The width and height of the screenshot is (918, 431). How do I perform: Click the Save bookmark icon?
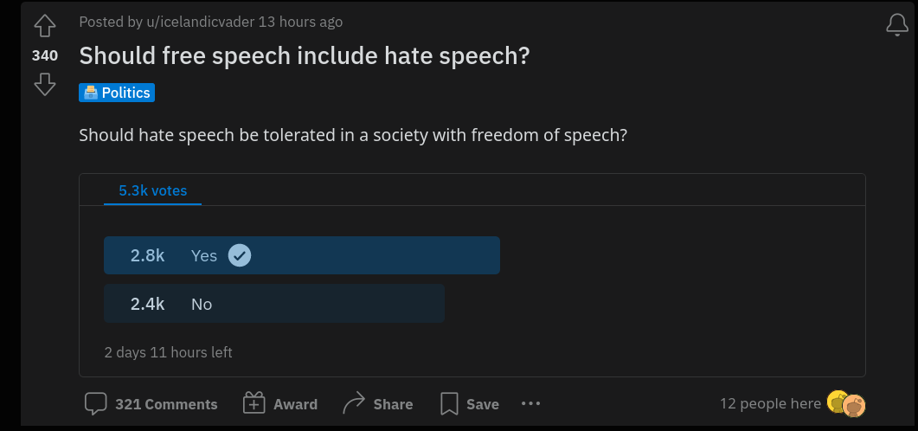click(449, 404)
